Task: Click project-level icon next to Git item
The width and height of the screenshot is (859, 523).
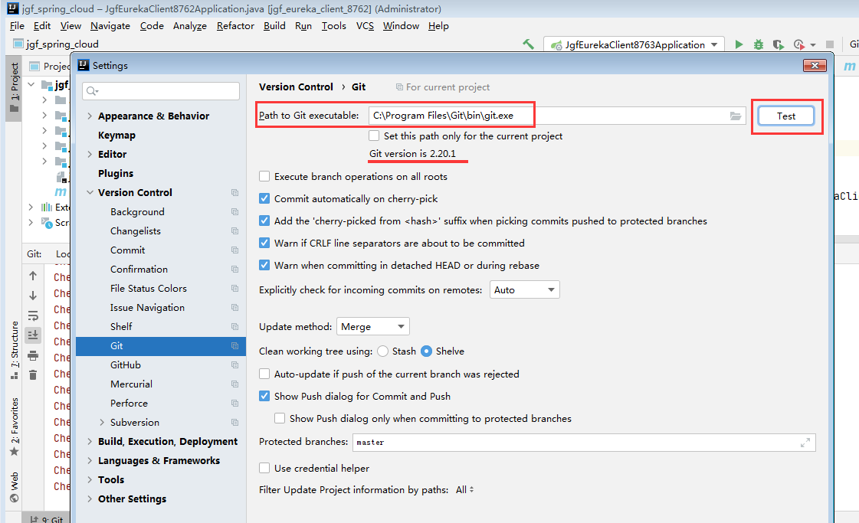Action: coord(235,345)
